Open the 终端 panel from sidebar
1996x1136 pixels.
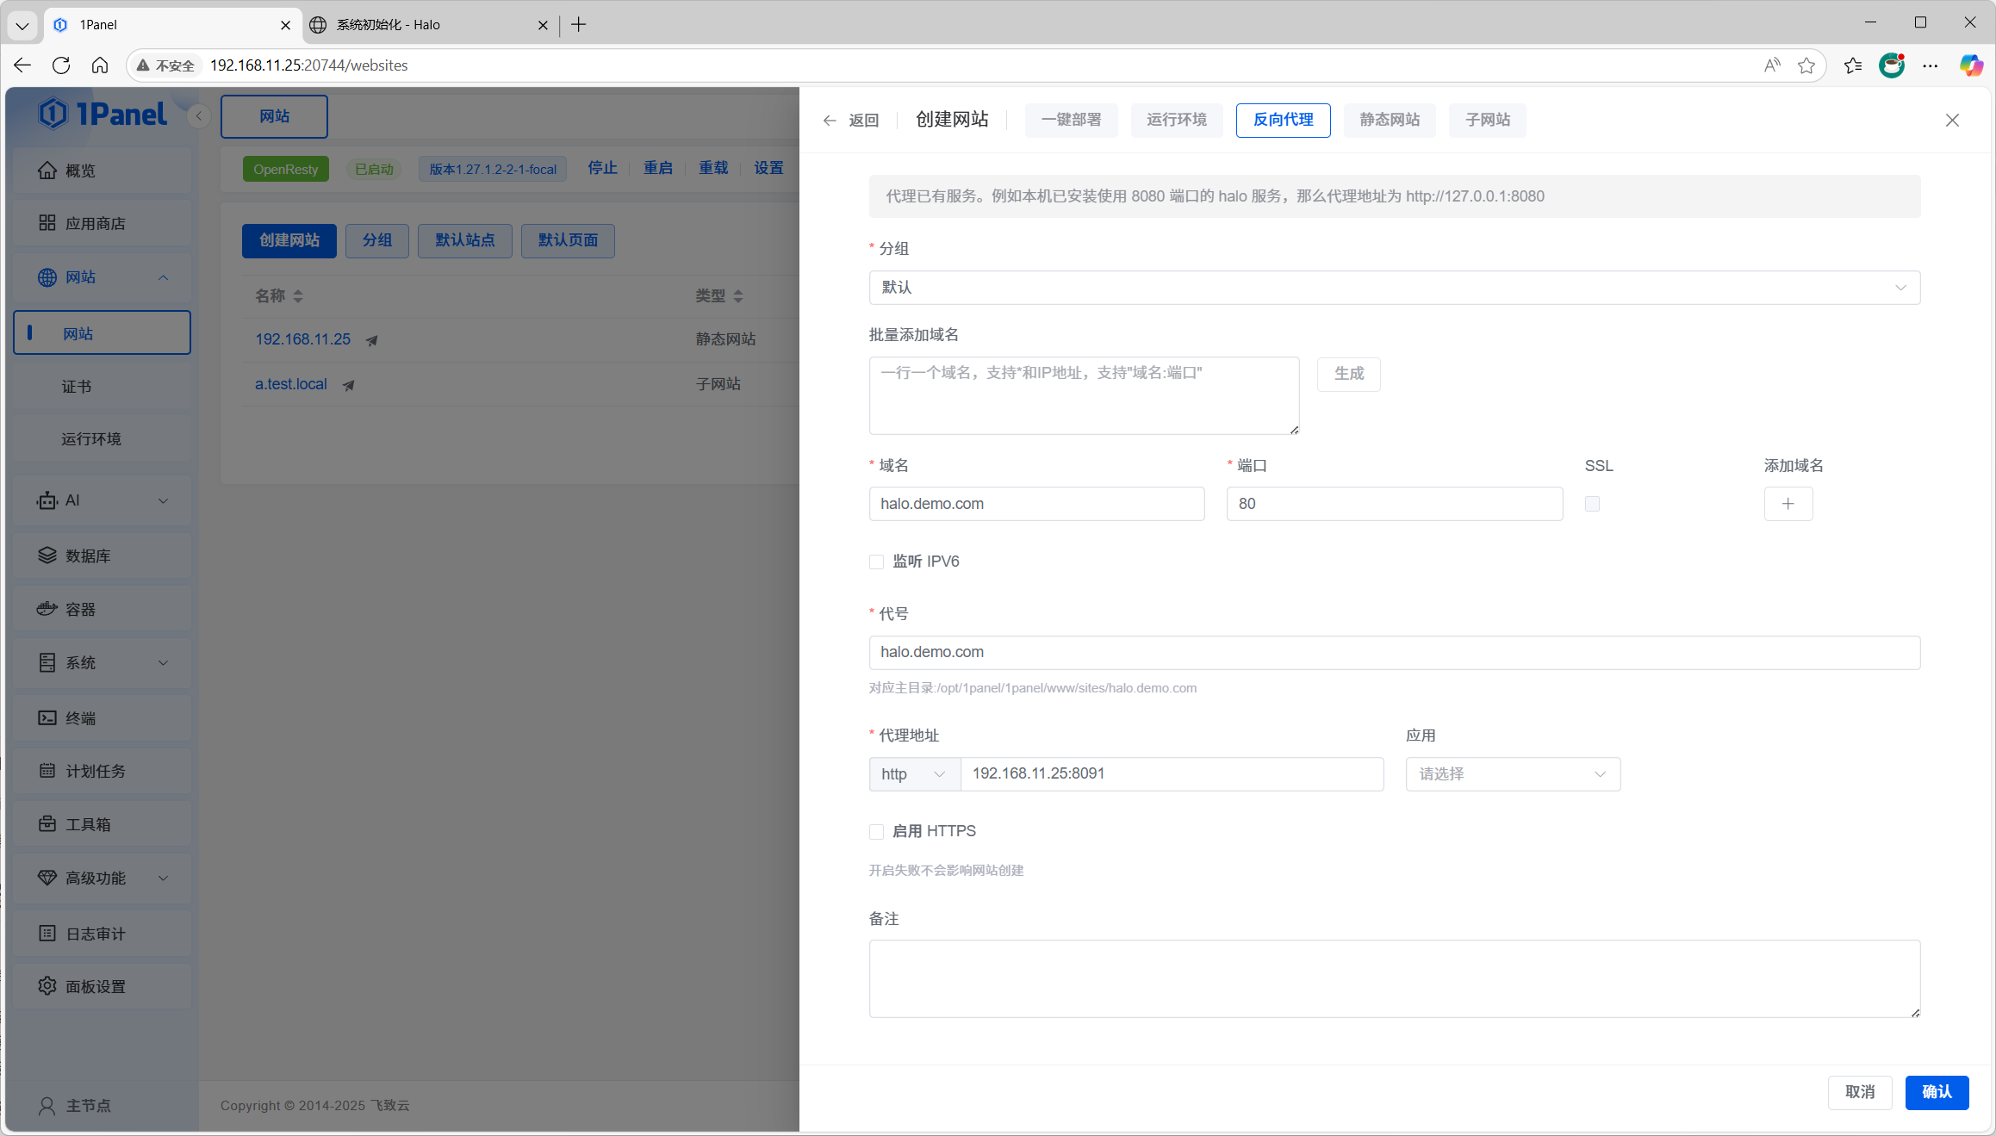pos(80,717)
